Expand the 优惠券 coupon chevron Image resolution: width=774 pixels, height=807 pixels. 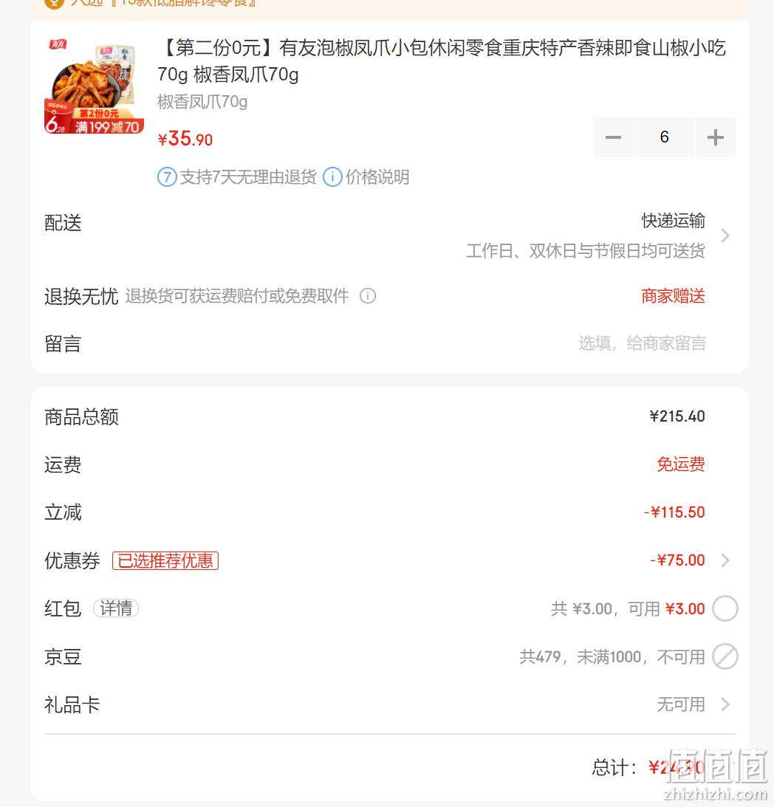click(725, 560)
